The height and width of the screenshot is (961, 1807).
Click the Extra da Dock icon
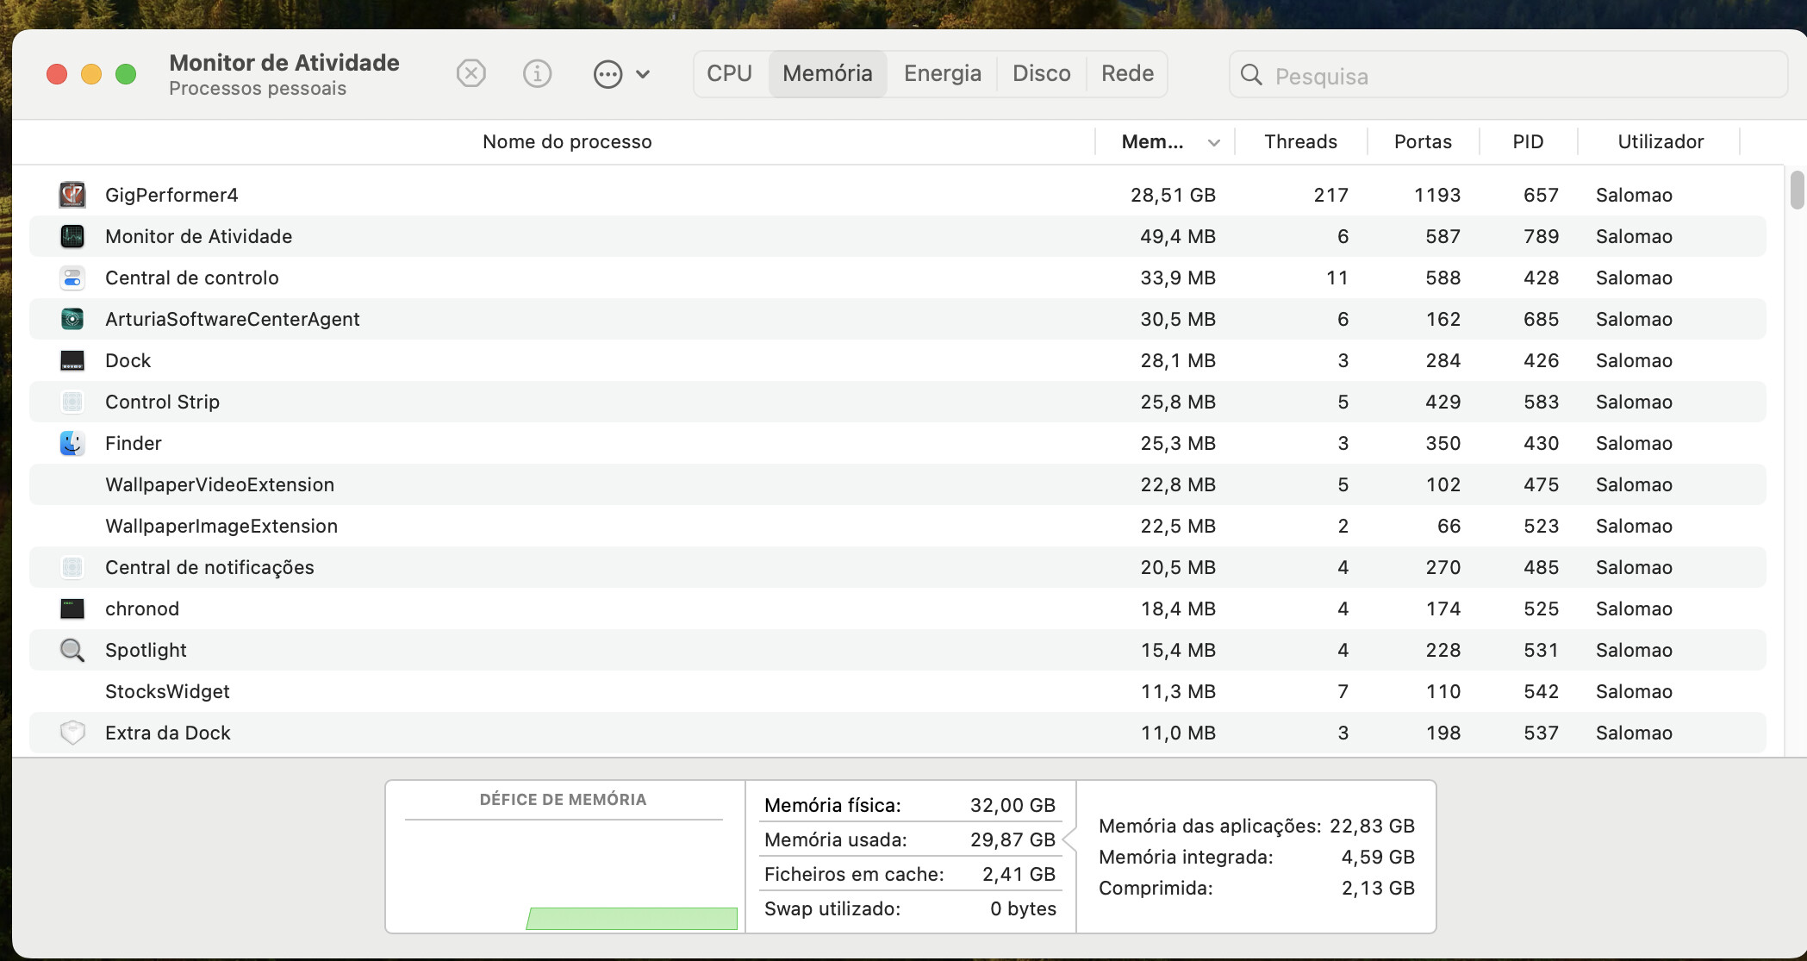pyautogui.click(x=72, y=733)
